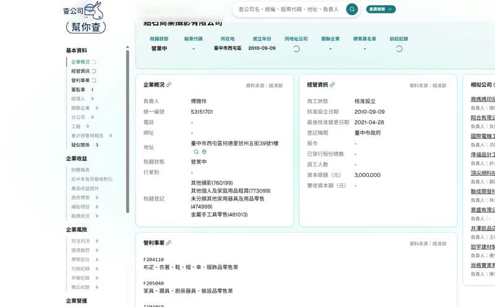495x307 pixels.
Task: Click the address text ending in 甘州五街39號1樓
Action: click(x=235, y=144)
